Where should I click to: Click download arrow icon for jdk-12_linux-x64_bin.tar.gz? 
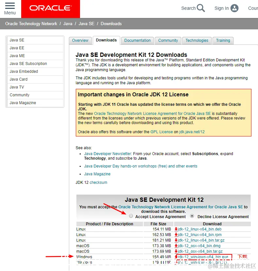[x=176, y=240]
